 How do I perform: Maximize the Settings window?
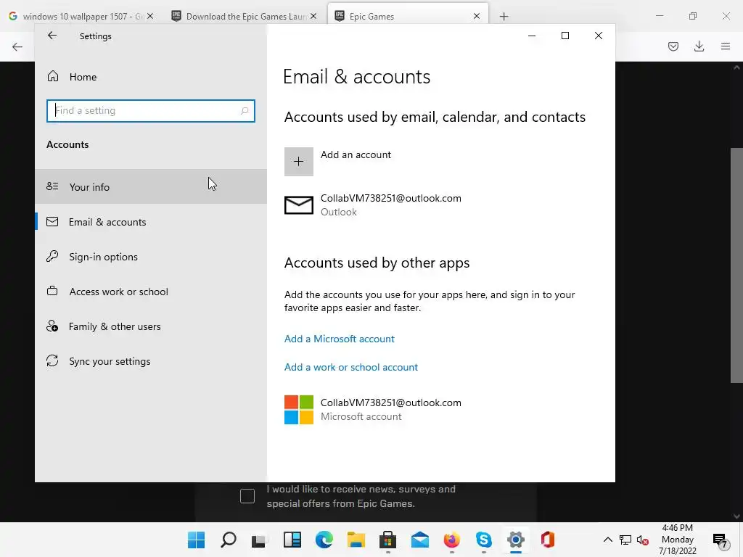pyautogui.click(x=565, y=36)
